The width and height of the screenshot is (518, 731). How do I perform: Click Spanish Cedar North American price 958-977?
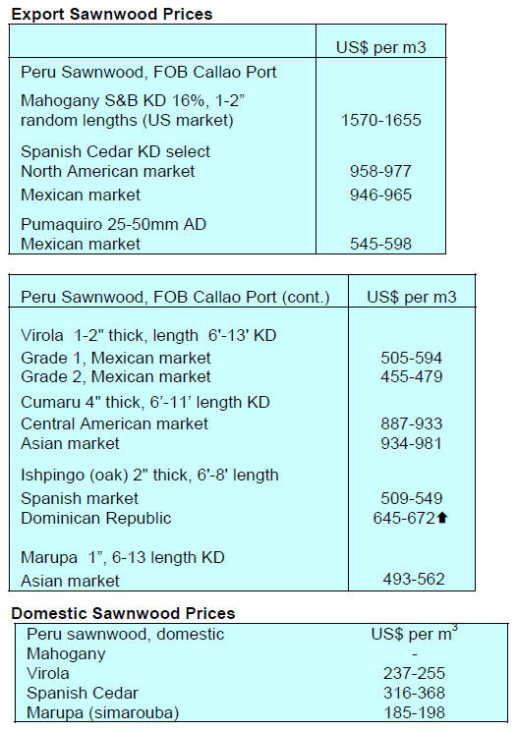(381, 171)
